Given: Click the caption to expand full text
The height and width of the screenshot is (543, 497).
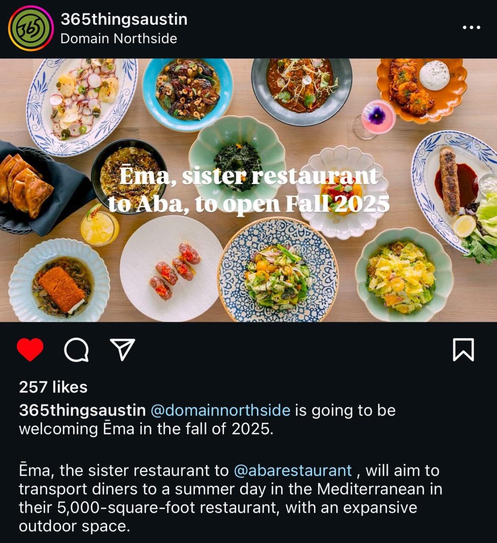Looking at the screenshot, I should tap(212, 489).
